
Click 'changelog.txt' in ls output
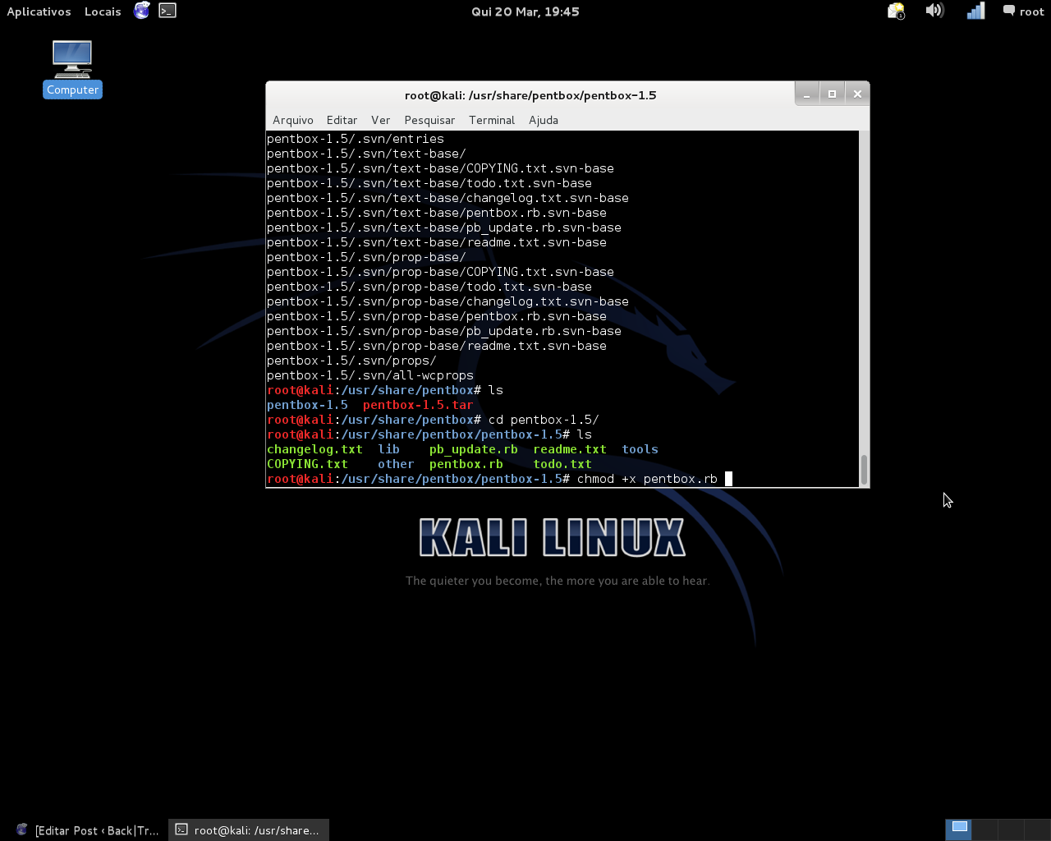tap(314, 449)
